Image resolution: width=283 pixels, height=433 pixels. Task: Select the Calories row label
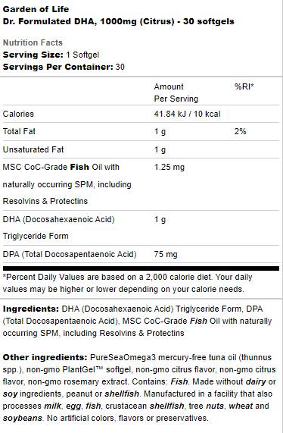pos(18,114)
